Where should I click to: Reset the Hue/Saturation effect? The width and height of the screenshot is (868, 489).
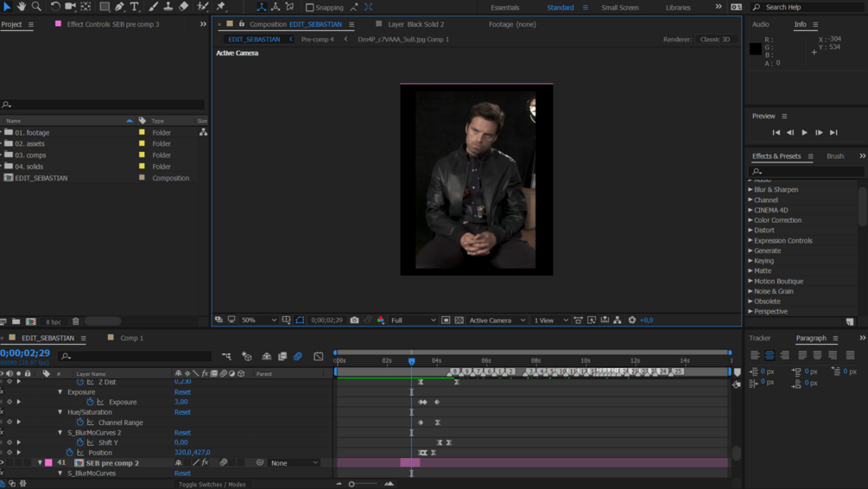(182, 412)
